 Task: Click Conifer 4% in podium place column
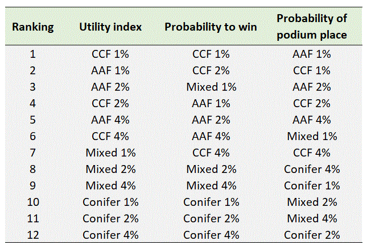coord(311,169)
